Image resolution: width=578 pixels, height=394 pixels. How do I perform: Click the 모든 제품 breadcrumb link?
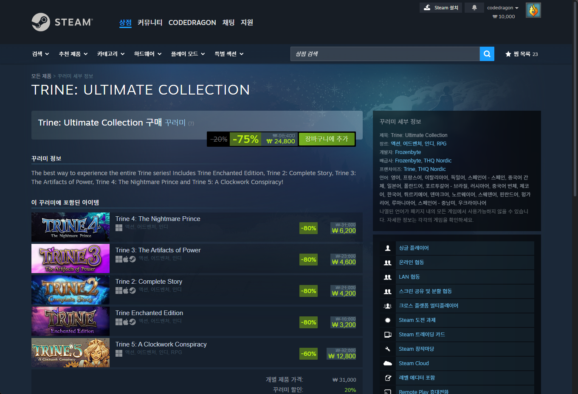tap(41, 76)
